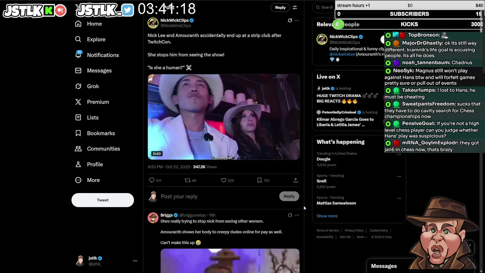Open the Privacy Policy link
The width and height of the screenshot is (485, 273).
(354, 231)
